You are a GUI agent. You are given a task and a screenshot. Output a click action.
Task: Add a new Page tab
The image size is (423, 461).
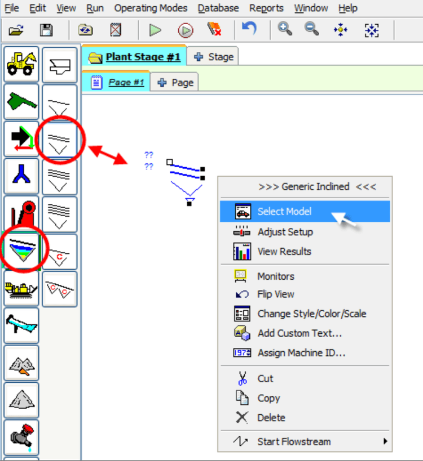(175, 83)
